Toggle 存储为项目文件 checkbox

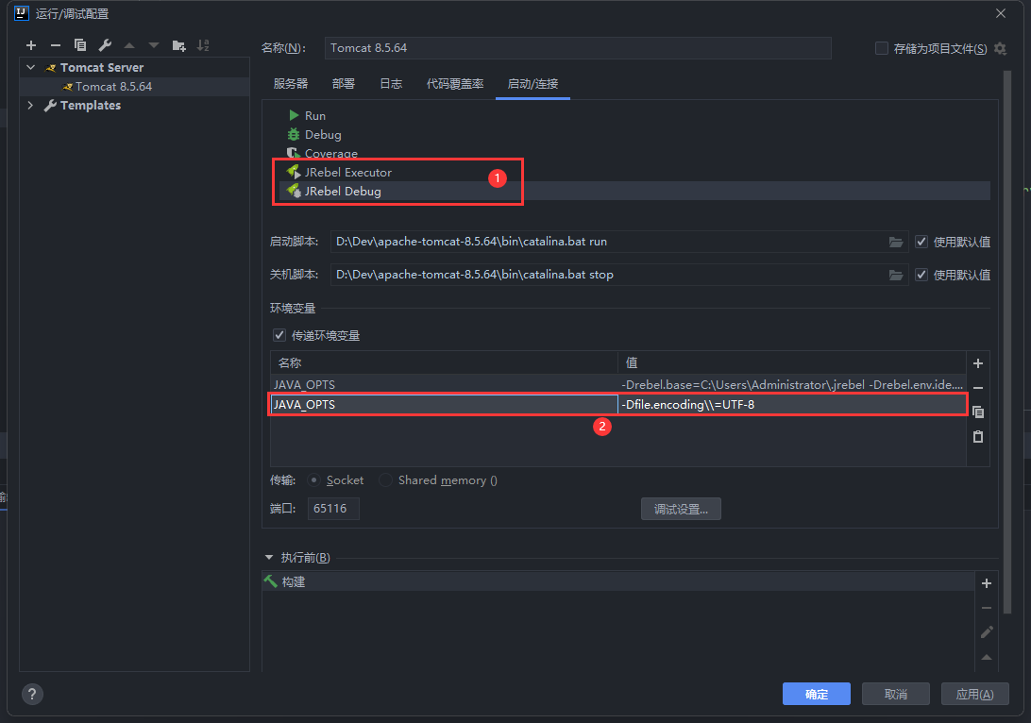(x=882, y=49)
